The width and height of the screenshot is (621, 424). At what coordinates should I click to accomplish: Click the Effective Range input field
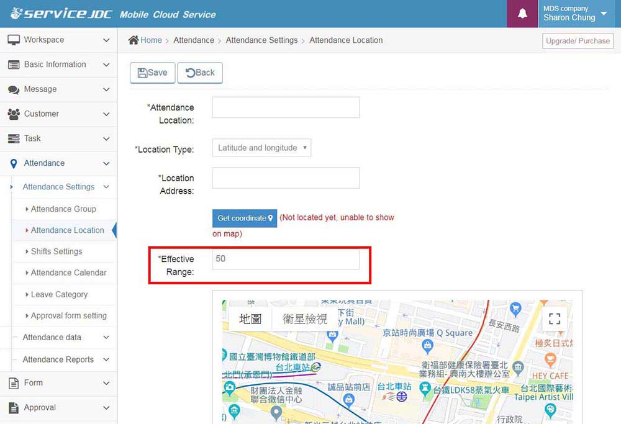286,259
